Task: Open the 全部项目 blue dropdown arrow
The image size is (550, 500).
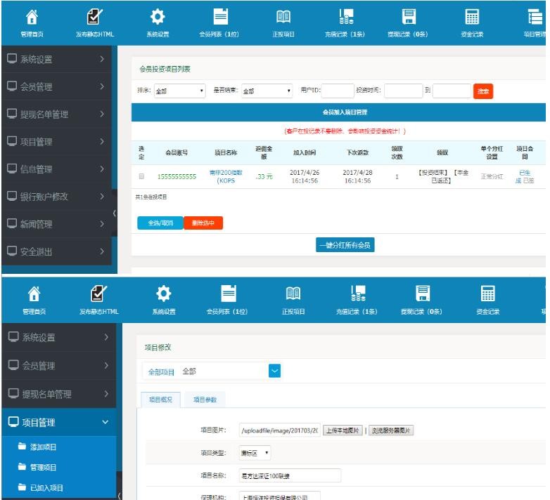Action: point(275,371)
